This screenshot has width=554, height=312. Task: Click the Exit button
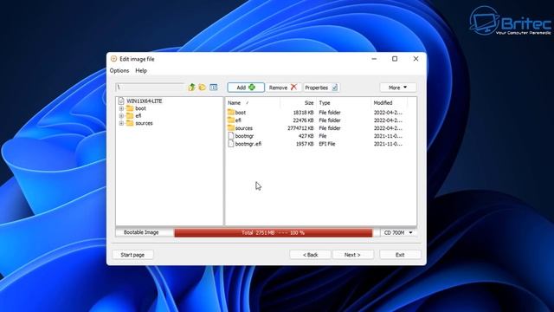coord(400,255)
